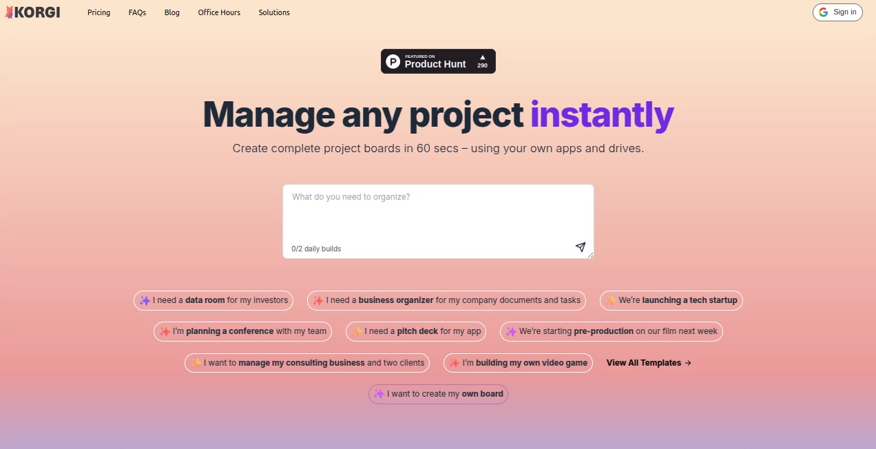The height and width of the screenshot is (449, 876).
Task: Click the Korgi logo icon
Action: click(x=10, y=12)
